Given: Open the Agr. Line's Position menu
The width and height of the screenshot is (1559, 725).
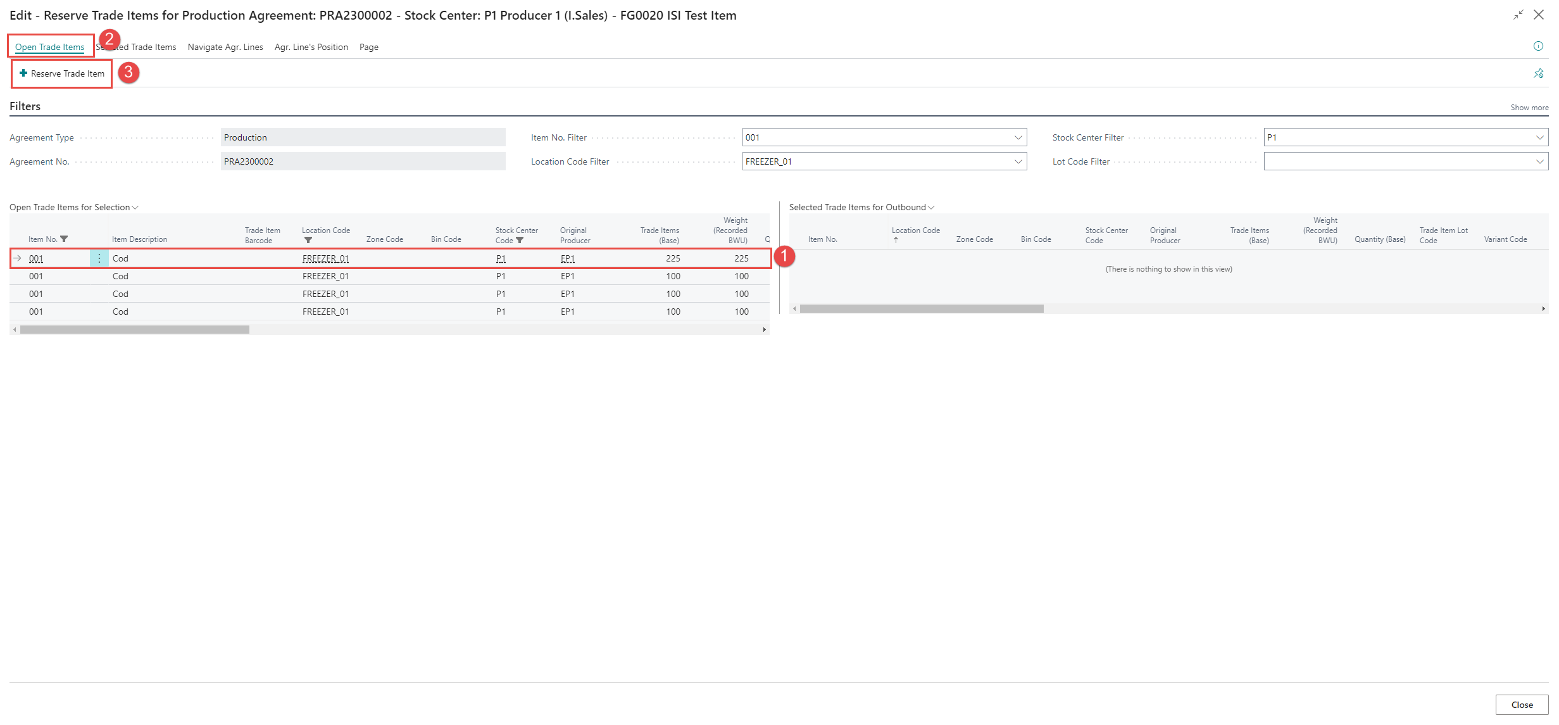Looking at the screenshot, I should [x=311, y=47].
